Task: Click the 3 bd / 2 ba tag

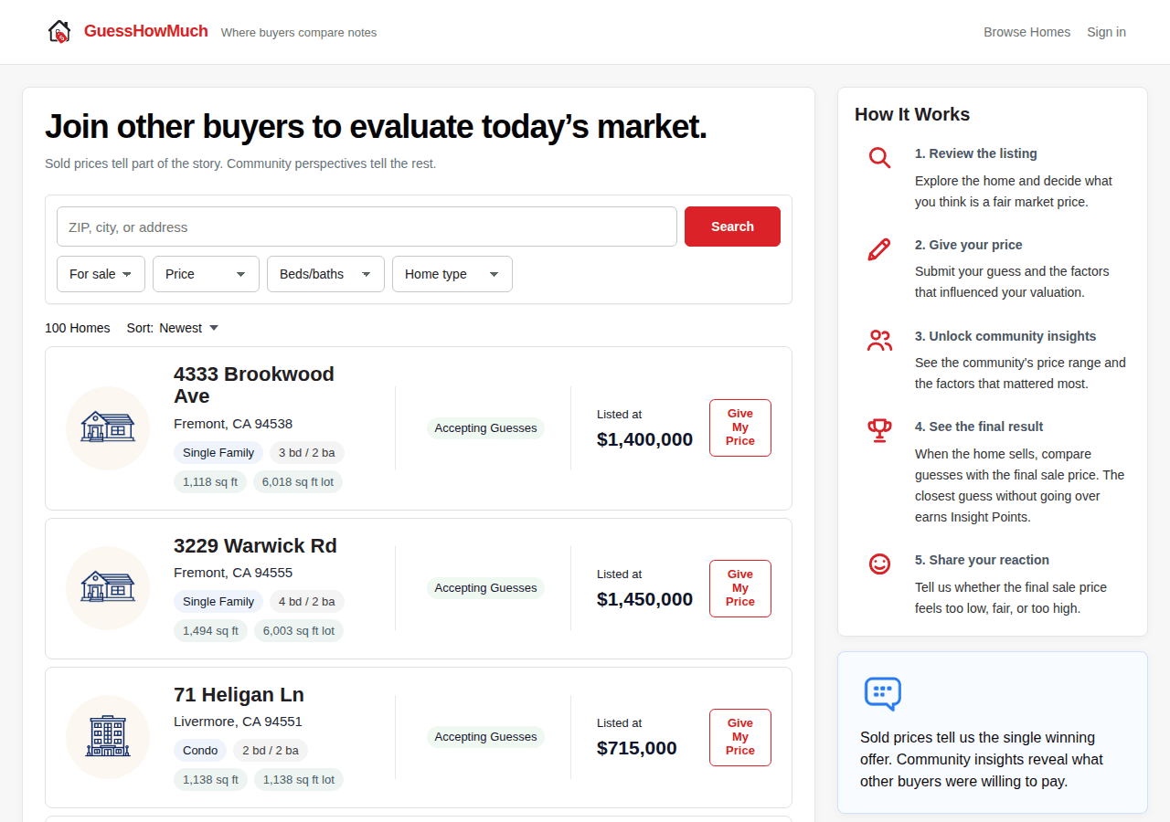Action: click(307, 453)
